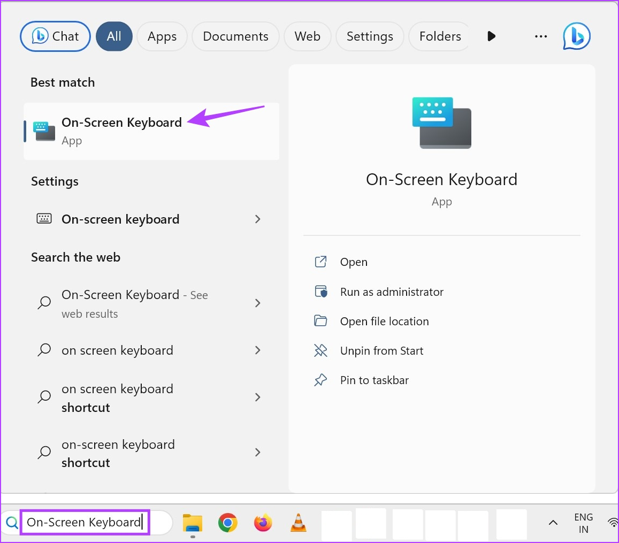The image size is (619, 543).
Task: Choose Unpin from Start
Action: [382, 351]
